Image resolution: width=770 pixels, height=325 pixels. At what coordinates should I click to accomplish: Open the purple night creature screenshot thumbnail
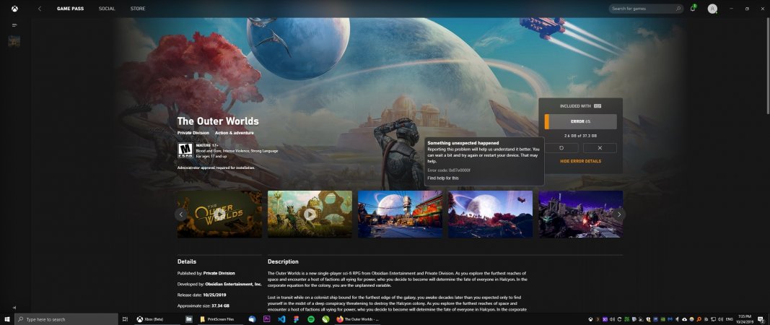[580, 214]
